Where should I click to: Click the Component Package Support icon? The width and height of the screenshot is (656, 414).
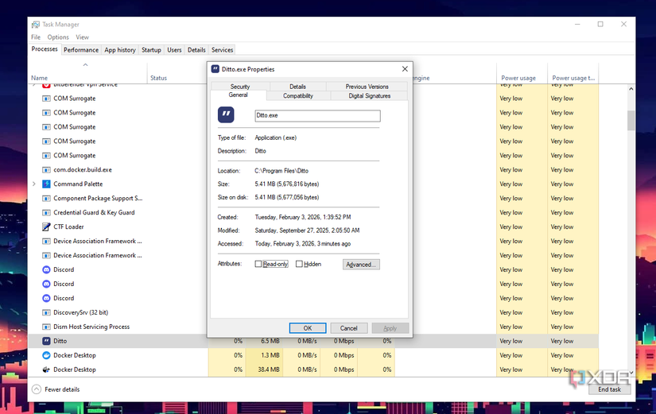coord(46,198)
